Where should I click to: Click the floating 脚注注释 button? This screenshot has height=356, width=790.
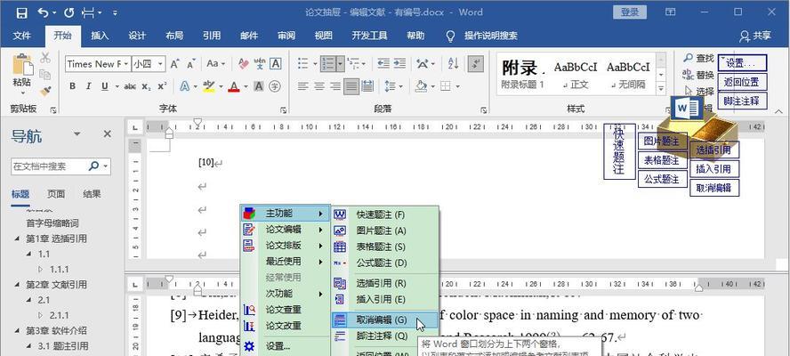pos(742,101)
